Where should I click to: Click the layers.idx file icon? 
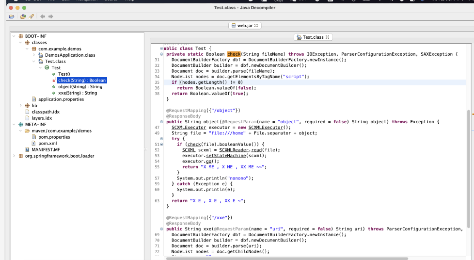click(27, 118)
